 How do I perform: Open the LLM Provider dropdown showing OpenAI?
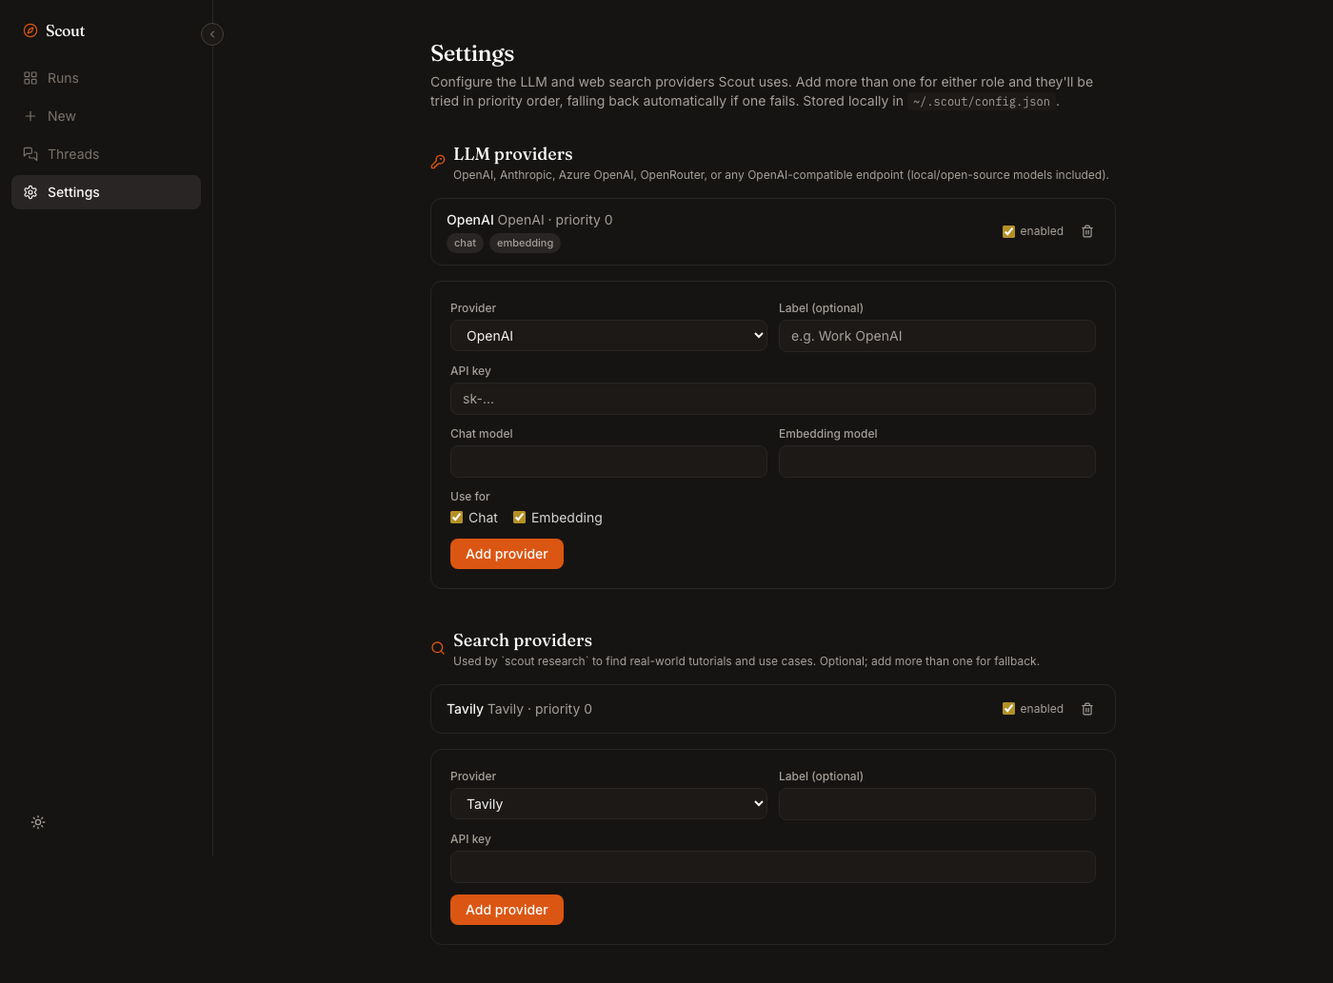point(608,336)
